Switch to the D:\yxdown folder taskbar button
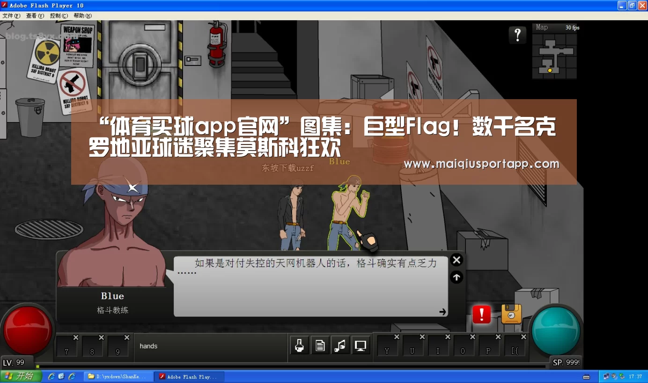648x383 pixels. tap(119, 376)
